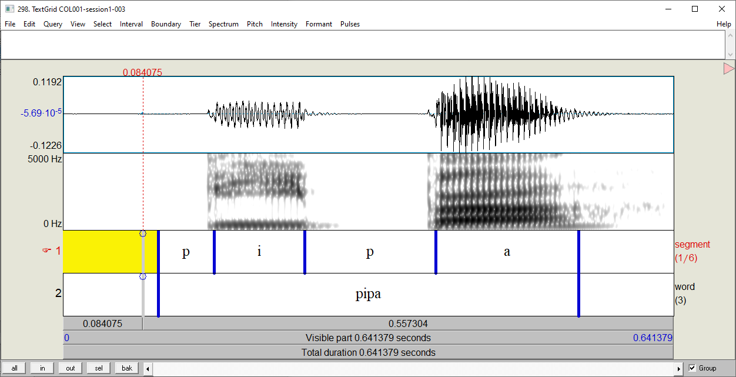Click the Praat window icon in title bar

[9, 9]
